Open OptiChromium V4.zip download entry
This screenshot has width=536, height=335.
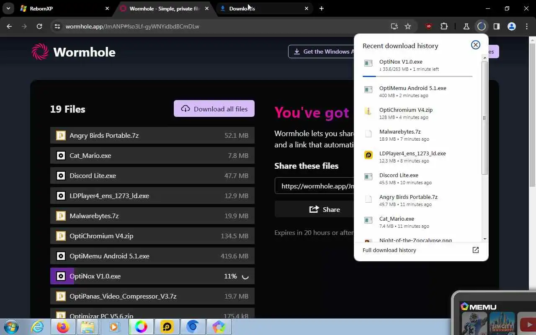417,113
